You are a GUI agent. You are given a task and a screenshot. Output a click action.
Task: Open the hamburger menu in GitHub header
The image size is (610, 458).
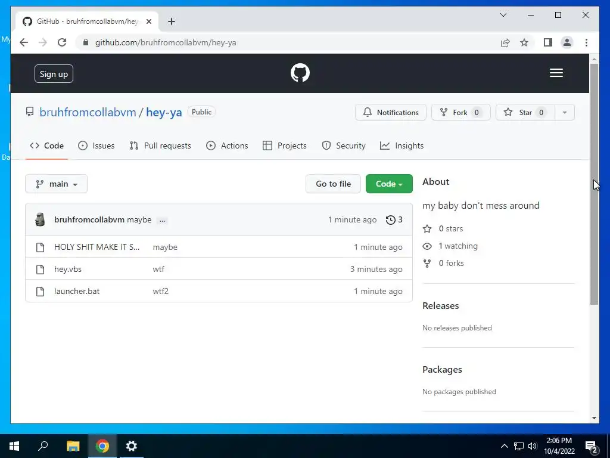click(x=556, y=73)
